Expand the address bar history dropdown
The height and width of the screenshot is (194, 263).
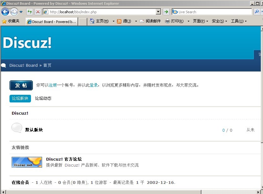click(158, 12)
